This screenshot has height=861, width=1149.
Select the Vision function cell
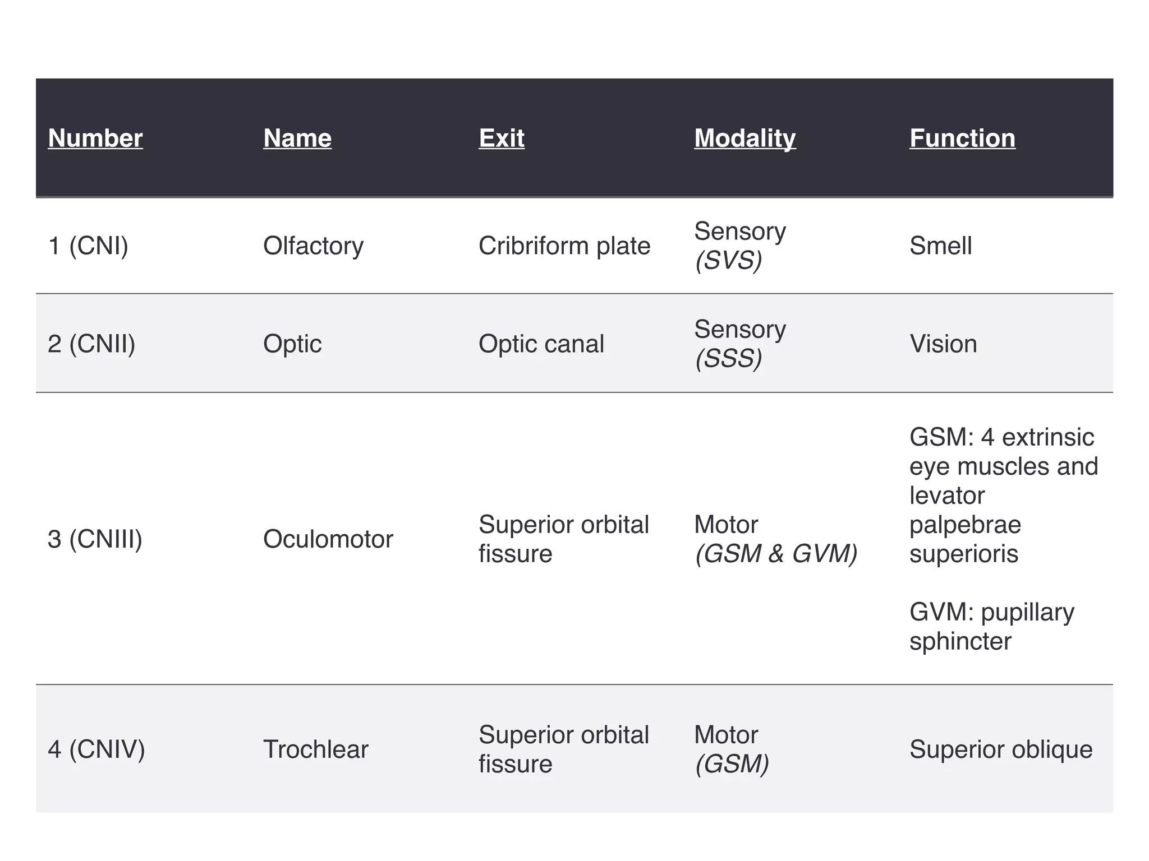[943, 344]
